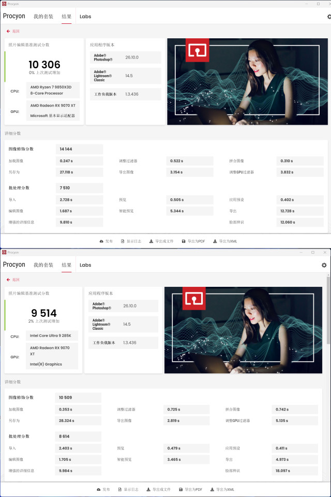Switch to Labs tab in the upper window
Screen dimensions: 331x497
[85, 17]
